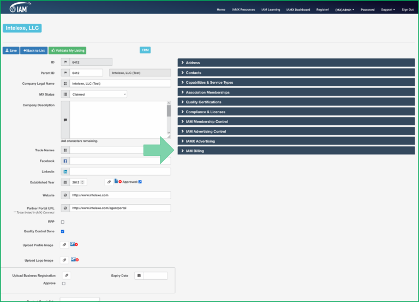This screenshot has height=302, width=419.
Task: Open IAMX Dashboard menu item
Action: (298, 10)
